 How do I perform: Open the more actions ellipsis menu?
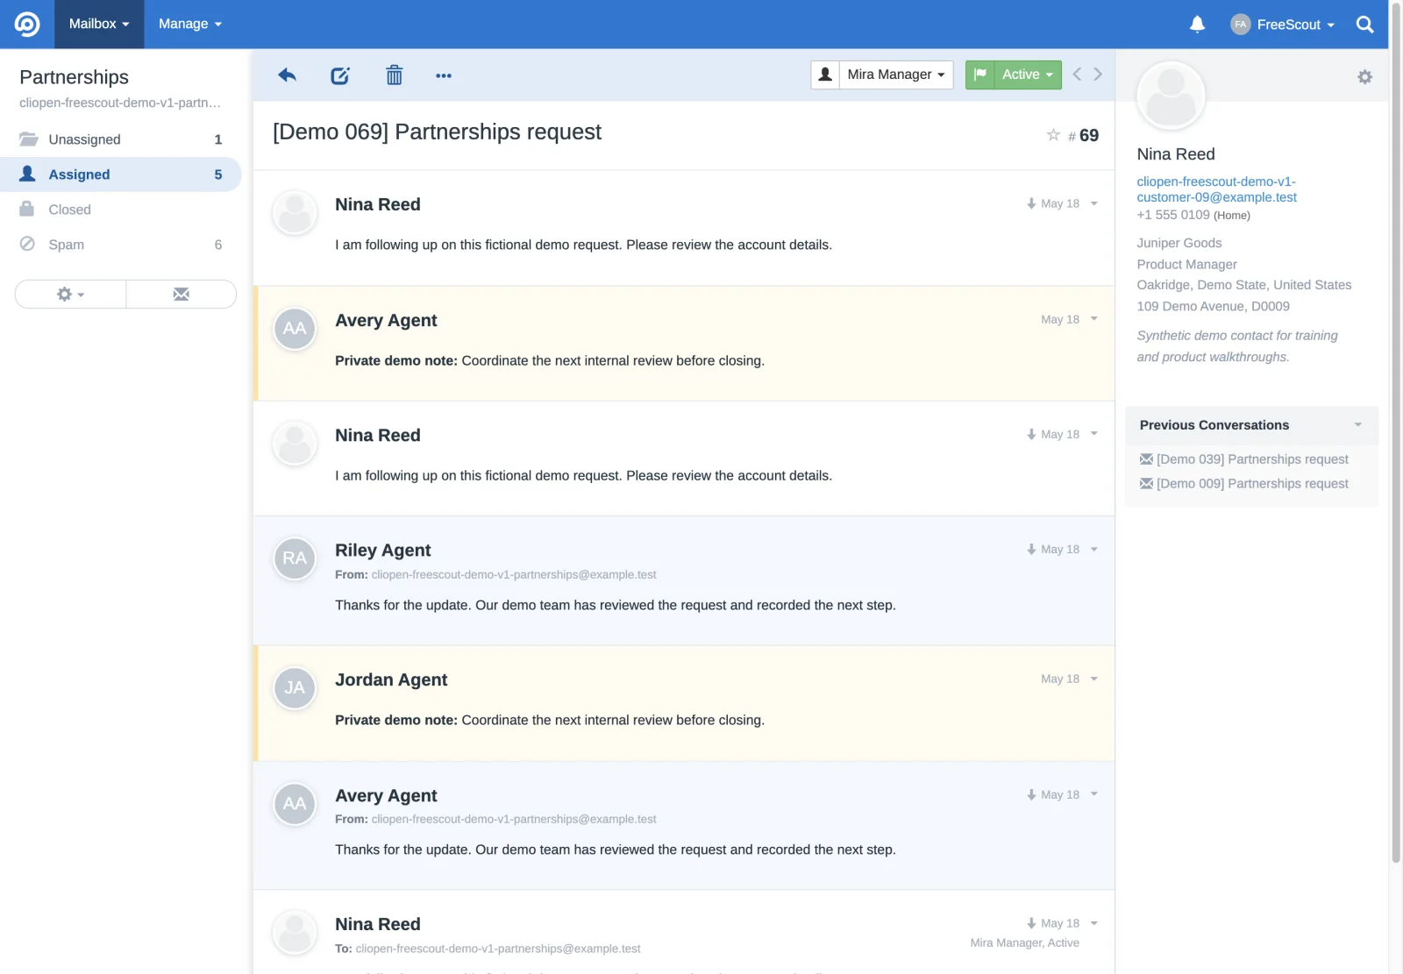(x=444, y=76)
